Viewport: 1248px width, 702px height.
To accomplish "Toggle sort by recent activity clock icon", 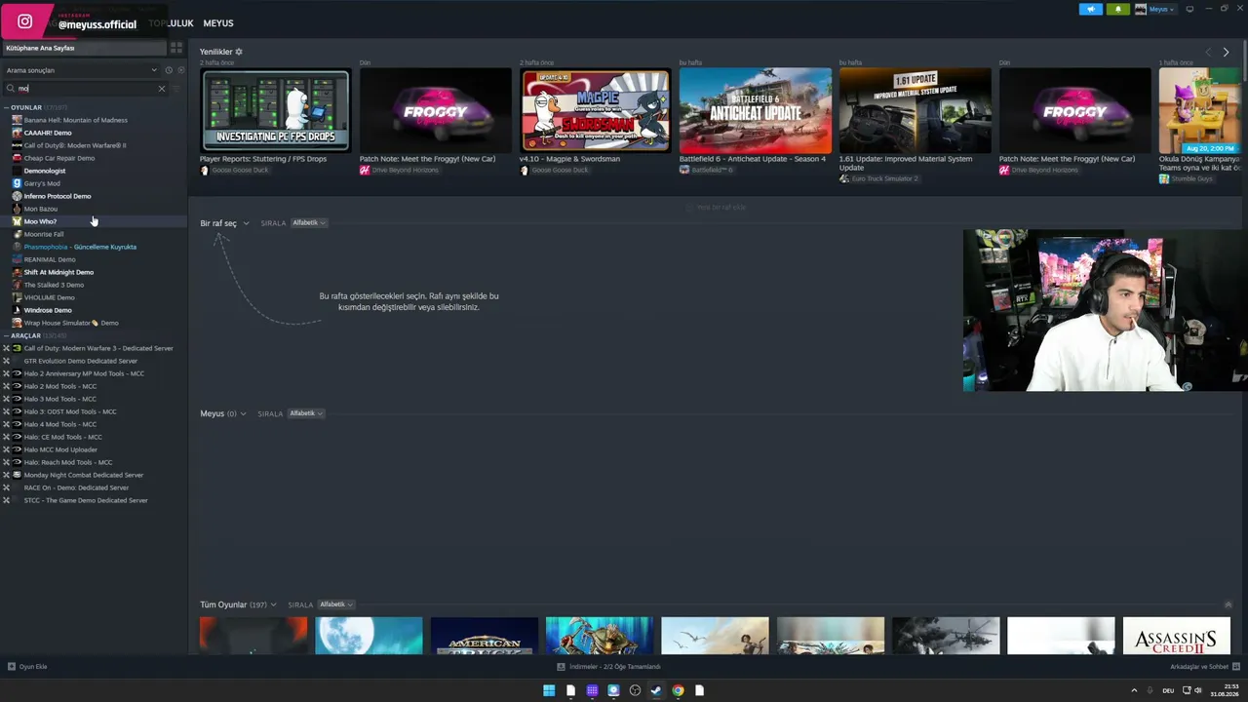I will click(x=169, y=70).
